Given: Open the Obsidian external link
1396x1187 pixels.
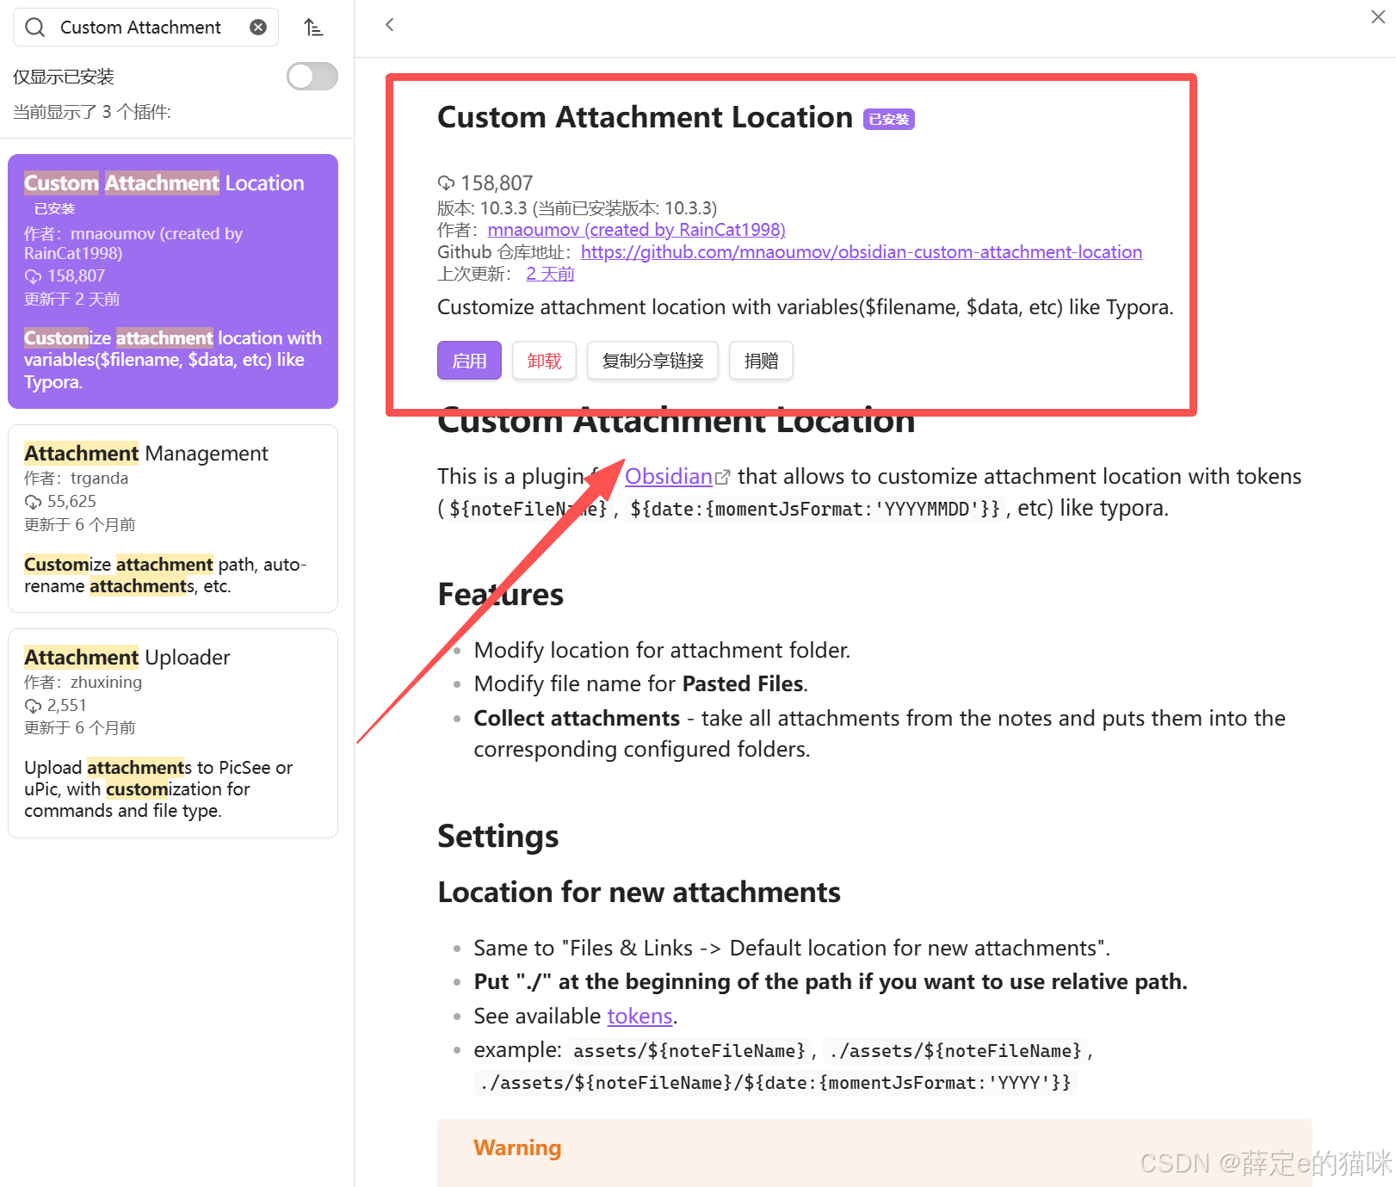Looking at the screenshot, I should (x=676, y=476).
